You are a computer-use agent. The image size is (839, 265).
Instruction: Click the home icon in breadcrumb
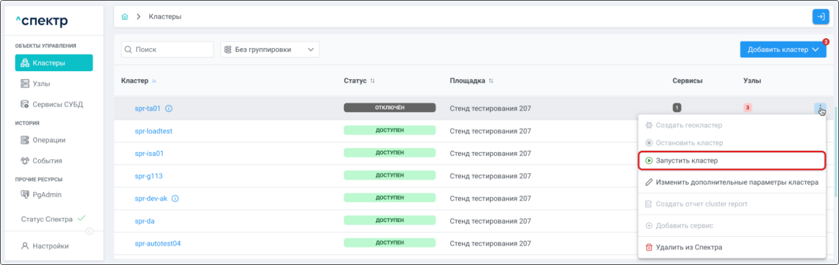(125, 17)
